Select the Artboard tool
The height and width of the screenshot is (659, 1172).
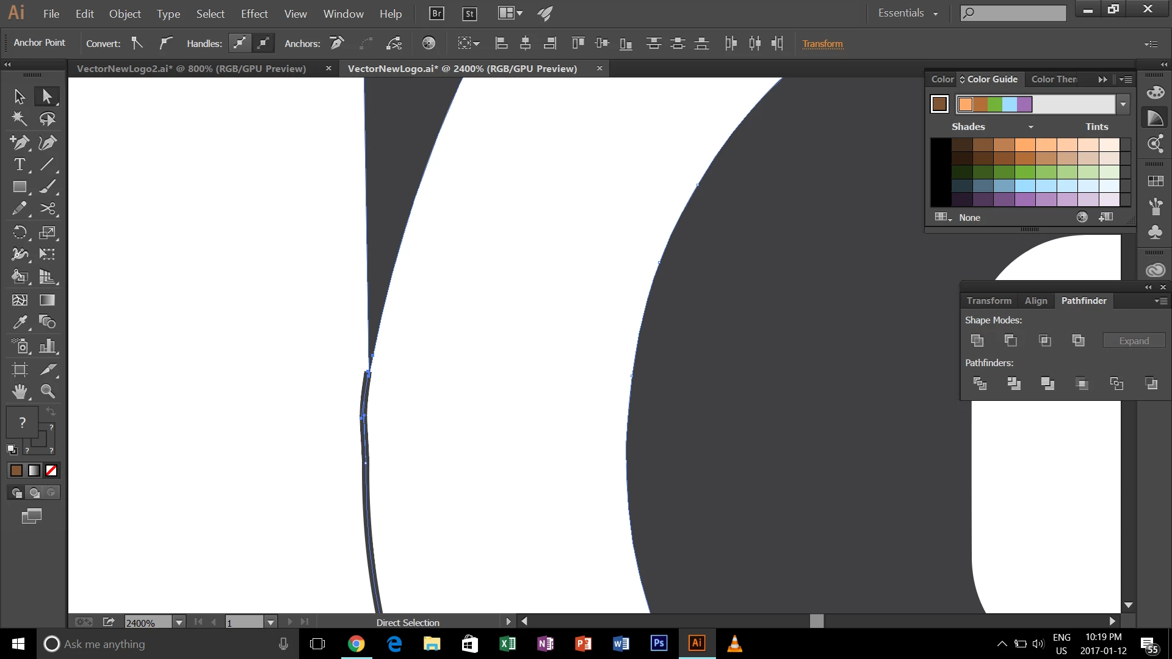[19, 369]
